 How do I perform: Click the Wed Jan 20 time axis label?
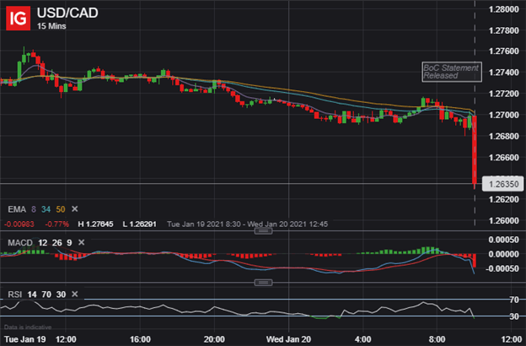(288, 339)
